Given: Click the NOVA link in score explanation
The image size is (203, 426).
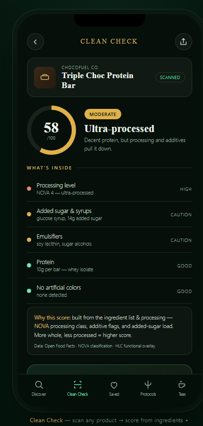Looking at the screenshot, I should 42,326.
